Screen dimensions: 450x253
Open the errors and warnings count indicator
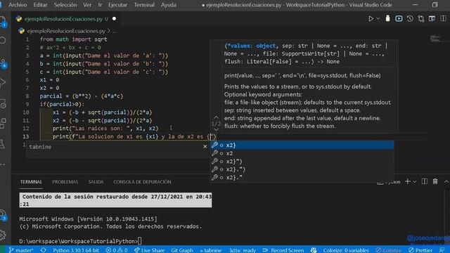pyautogui.click(x=116, y=250)
